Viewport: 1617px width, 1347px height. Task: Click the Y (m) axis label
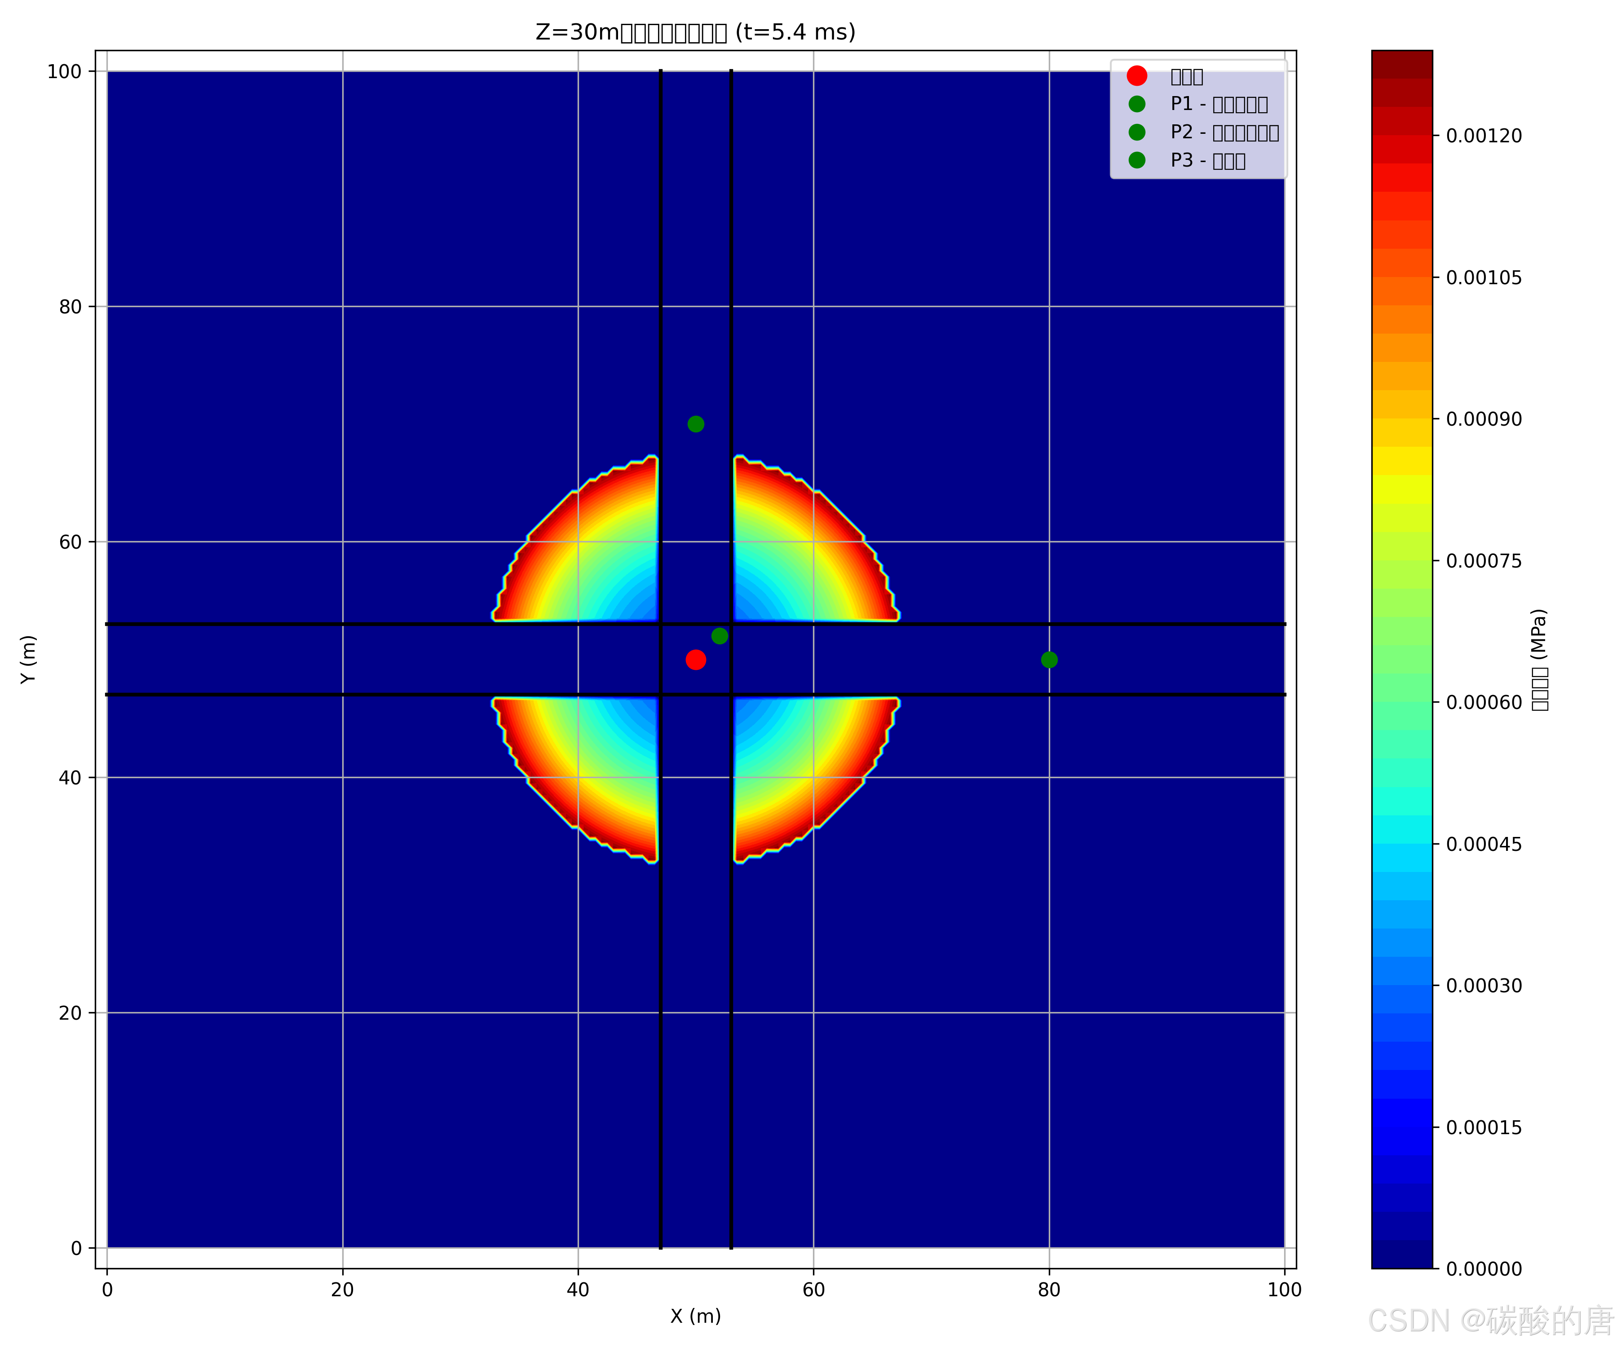tap(28, 660)
